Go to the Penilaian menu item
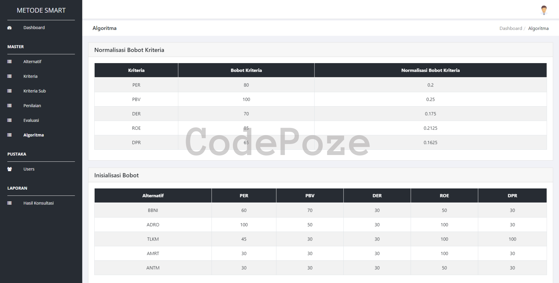Screen dimensions: 559x283 (32, 106)
